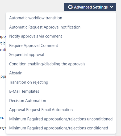The image size is (121, 136).
Task: Select E-Mail Templates entry
Action: tap(61, 91)
